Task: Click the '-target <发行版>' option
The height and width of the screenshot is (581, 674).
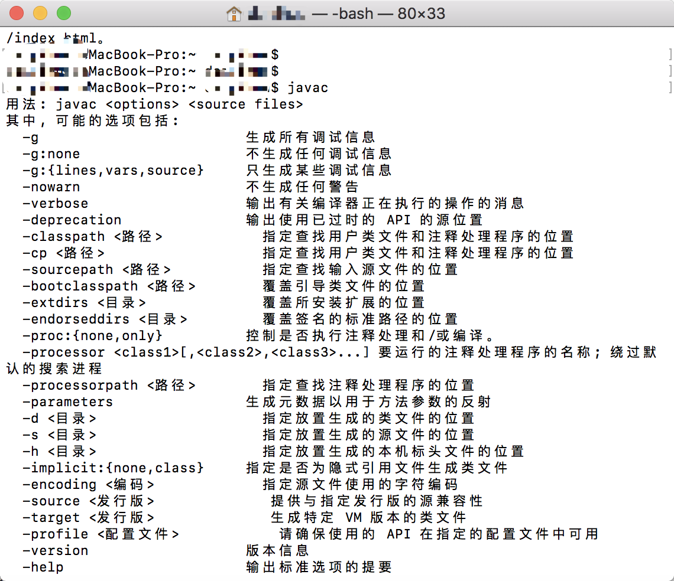Action: 89,517
